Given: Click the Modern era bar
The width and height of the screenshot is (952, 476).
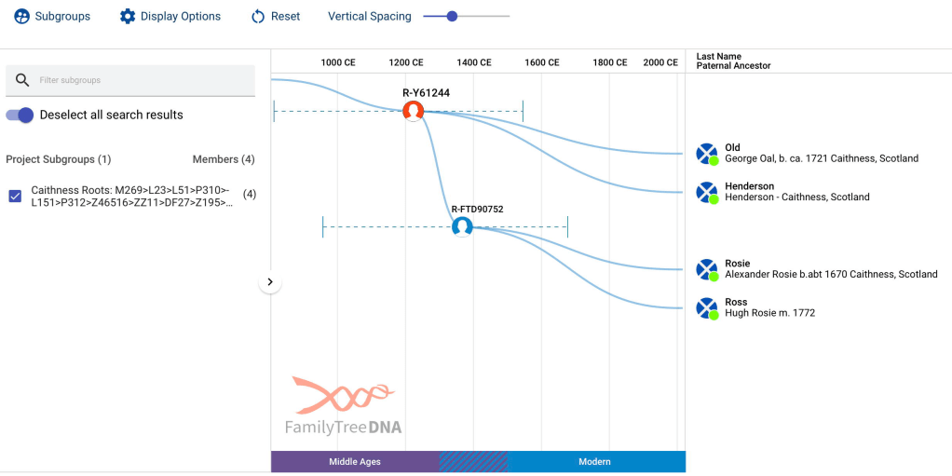Looking at the screenshot, I should tap(594, 461).
